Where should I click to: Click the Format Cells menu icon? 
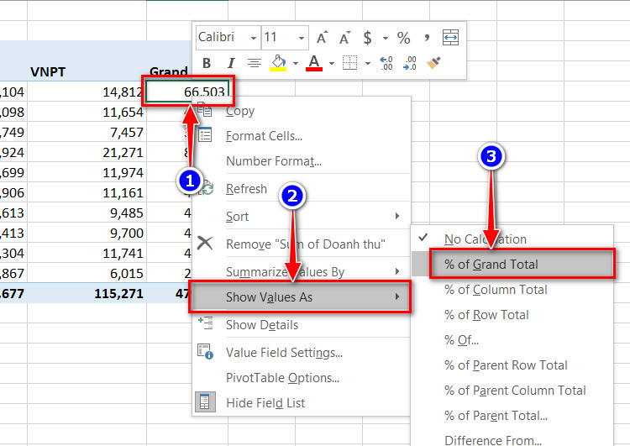205,135
